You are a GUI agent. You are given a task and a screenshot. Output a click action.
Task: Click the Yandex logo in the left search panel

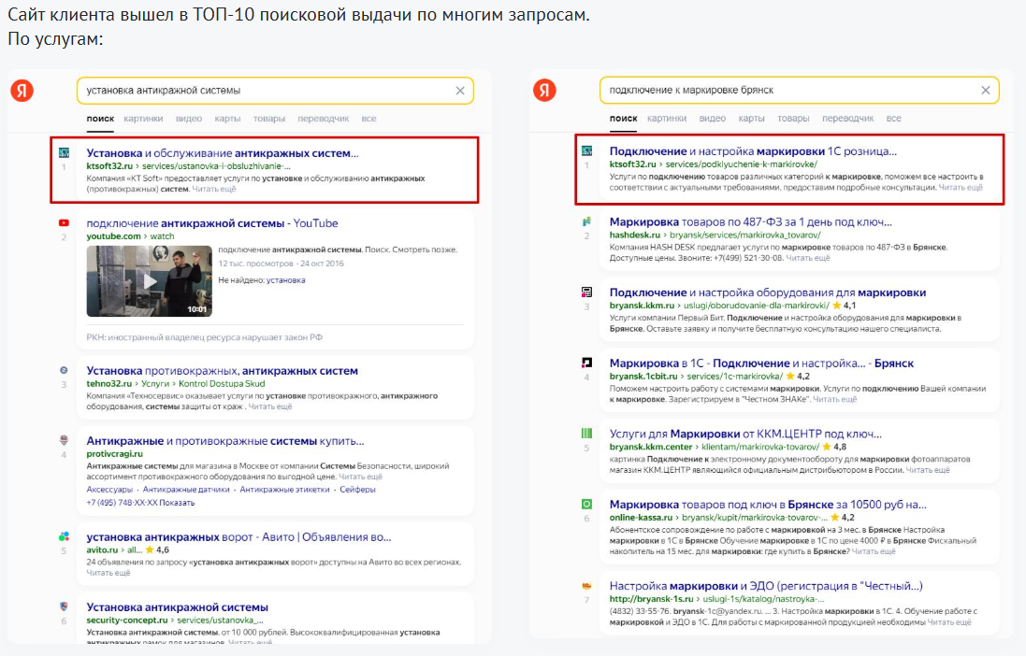tap(22, 91)
